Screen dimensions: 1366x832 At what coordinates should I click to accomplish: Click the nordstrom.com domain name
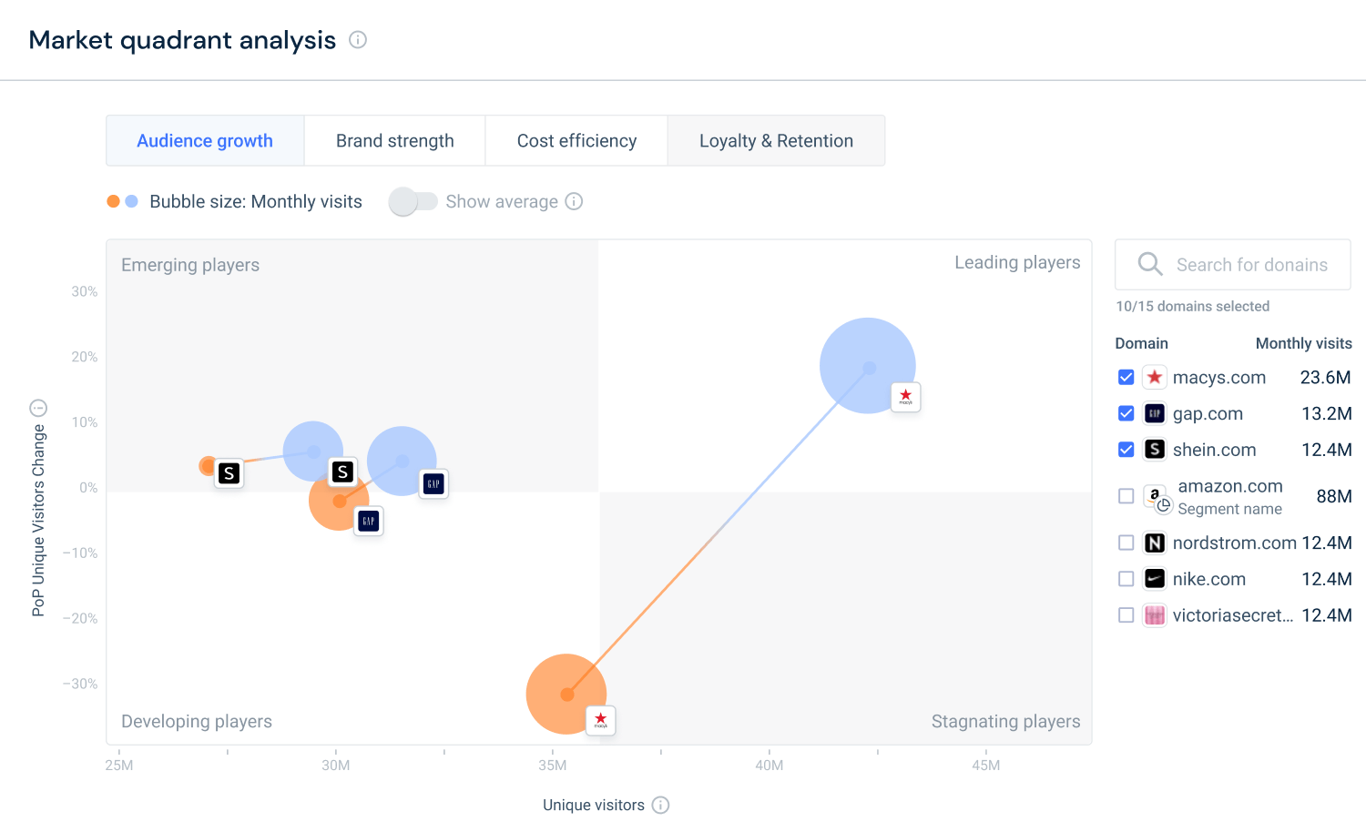click(x=1234, y=543)
